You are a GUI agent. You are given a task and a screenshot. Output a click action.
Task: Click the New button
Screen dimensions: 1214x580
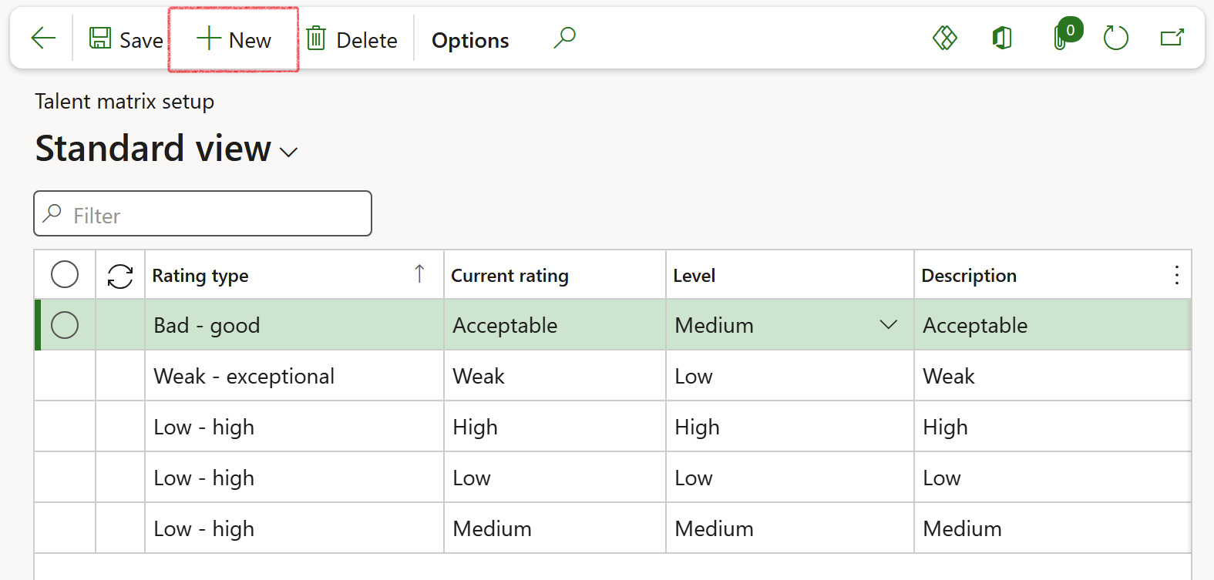pos(234,40)
